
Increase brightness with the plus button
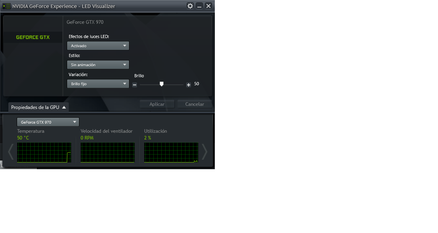(189, 85)
